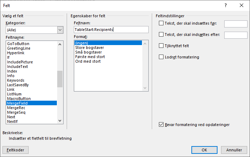Screen dimensions: 250x157
Task: Open the Feltkoder button
Action: tap(16, 150)
